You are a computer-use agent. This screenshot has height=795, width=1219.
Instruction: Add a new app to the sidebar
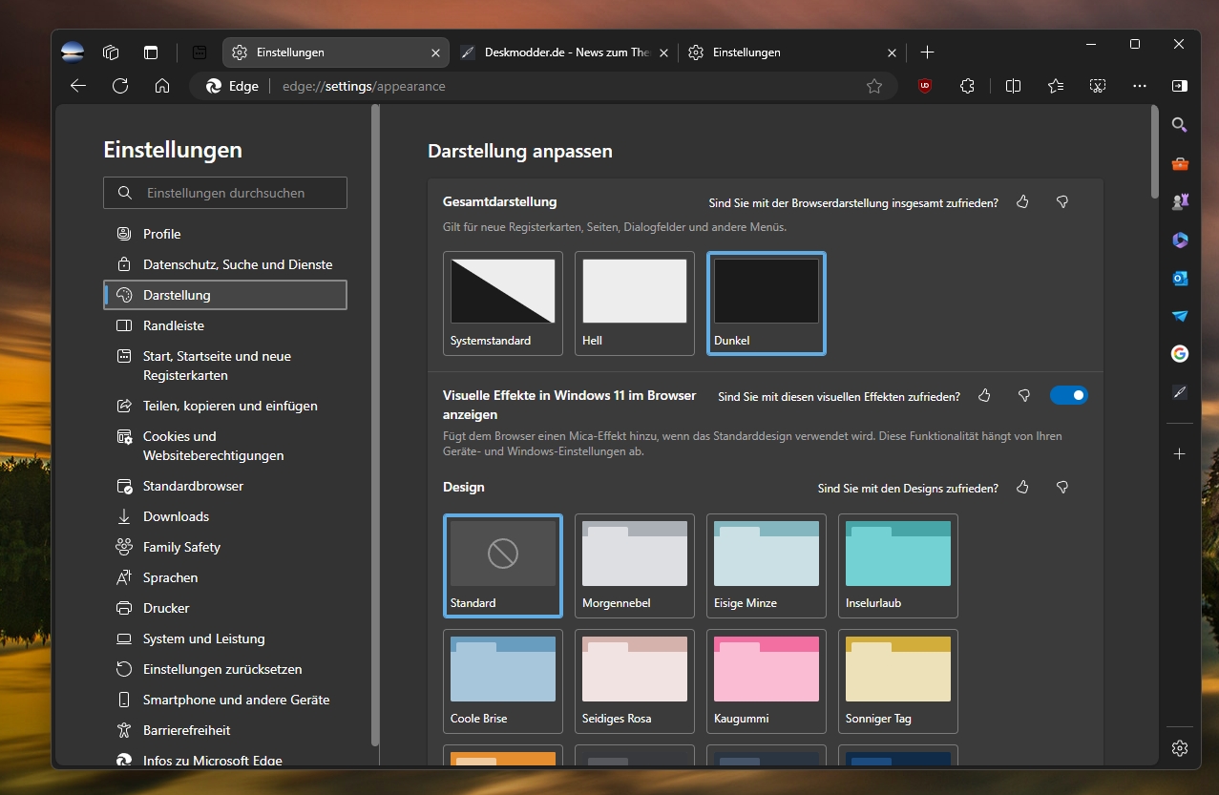point(1180,454)
